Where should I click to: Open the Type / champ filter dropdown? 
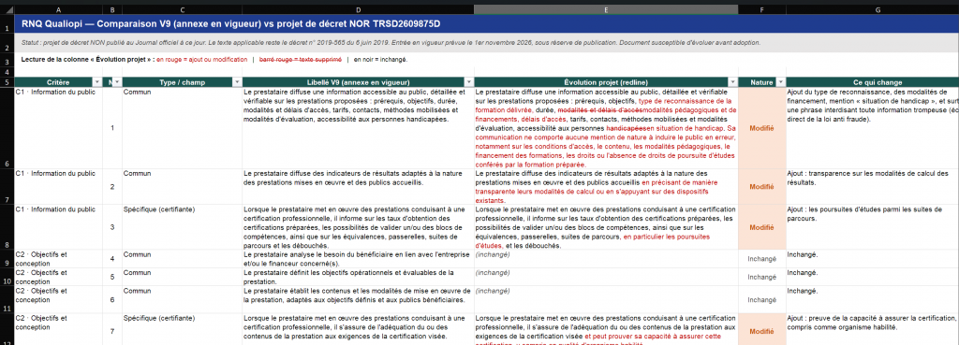(237, 82)
